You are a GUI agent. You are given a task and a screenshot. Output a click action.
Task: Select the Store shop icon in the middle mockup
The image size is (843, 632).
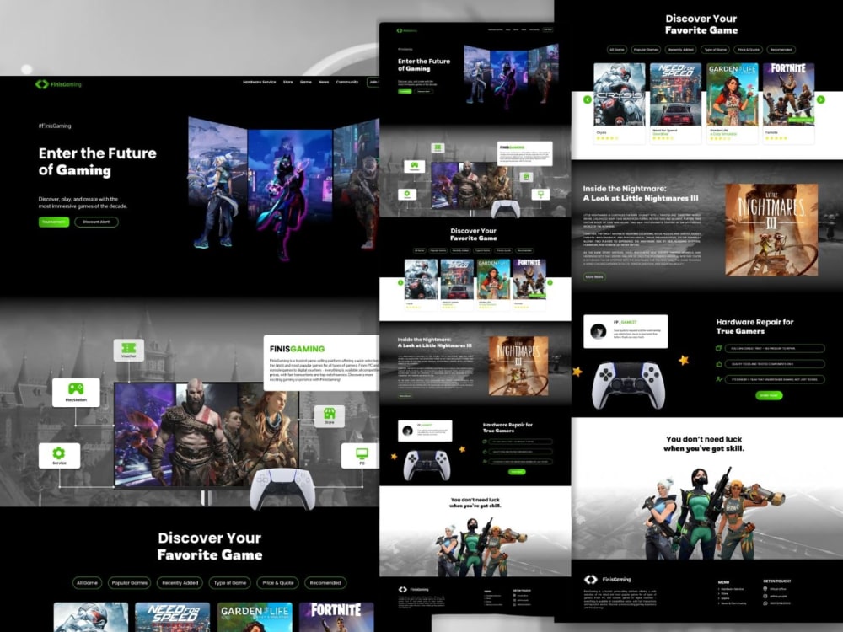(526, 177)
